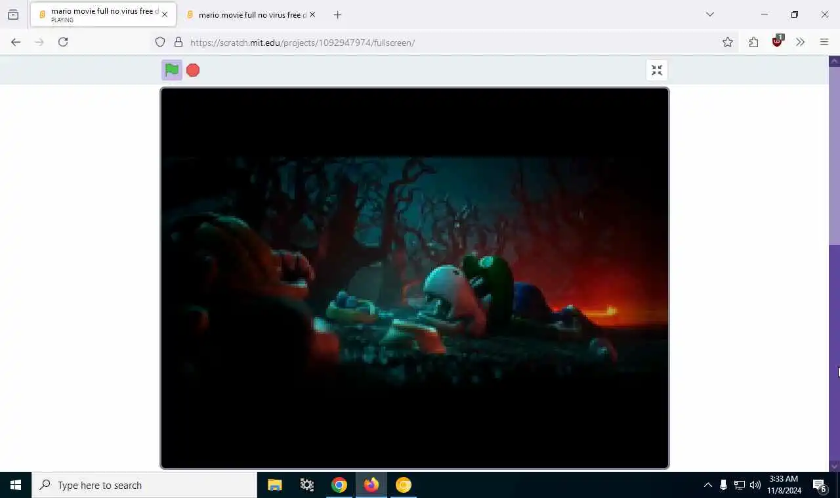The width and height of the screenshot is (840, 498).
Task: Close the first mario movie tab
Action: (x=165, y=14)
